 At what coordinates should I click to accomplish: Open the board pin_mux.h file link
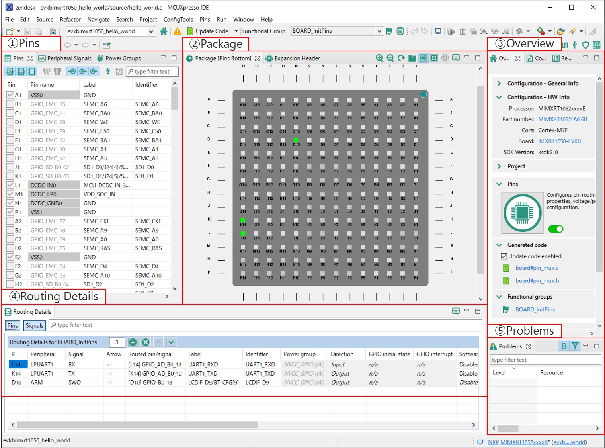pyautogui.click(x=537, y=281)
